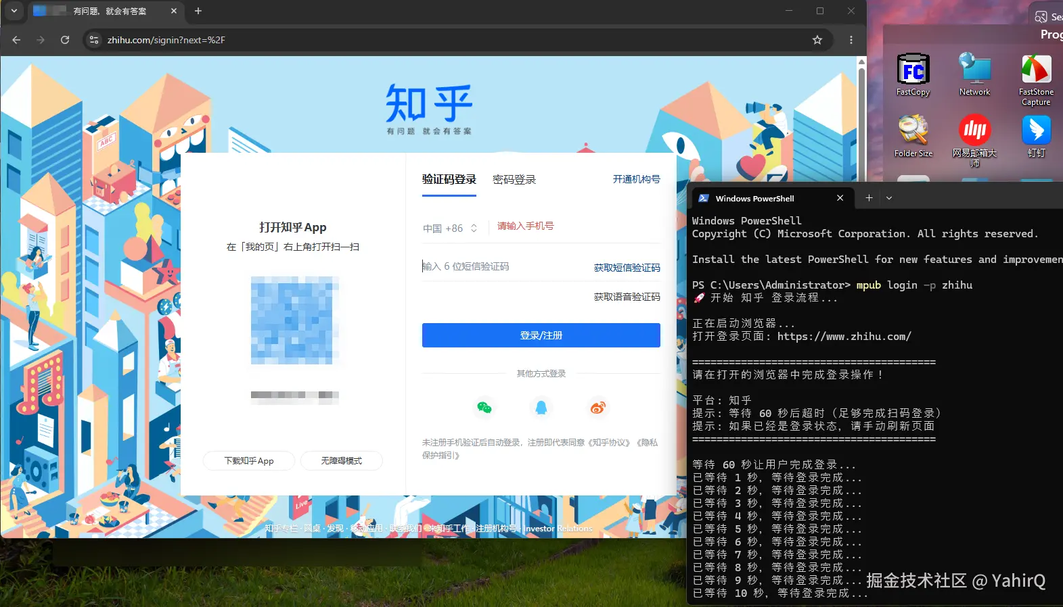Click the browser address bar URL
Viewport: 1063px width, 607px height.
166,40
